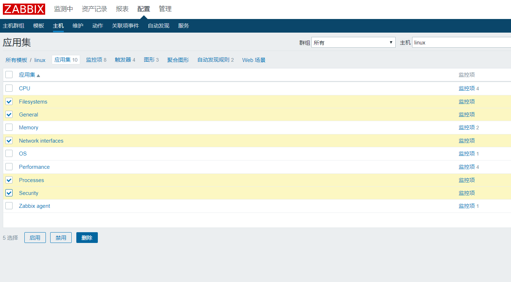The width and height of the screenshot is (511, 282).
Task: Go to 服务 submenu
Action: 183,26
